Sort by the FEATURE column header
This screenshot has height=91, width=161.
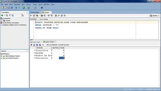pyautogui.click(x=43, y=48)
